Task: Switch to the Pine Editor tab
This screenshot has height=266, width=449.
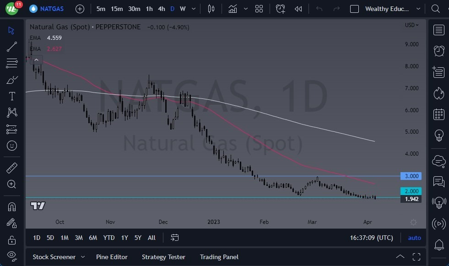Action: point(112,257)
